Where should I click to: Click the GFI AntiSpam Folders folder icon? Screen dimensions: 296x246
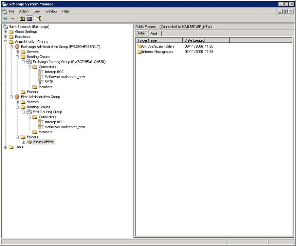pos(139,46)
